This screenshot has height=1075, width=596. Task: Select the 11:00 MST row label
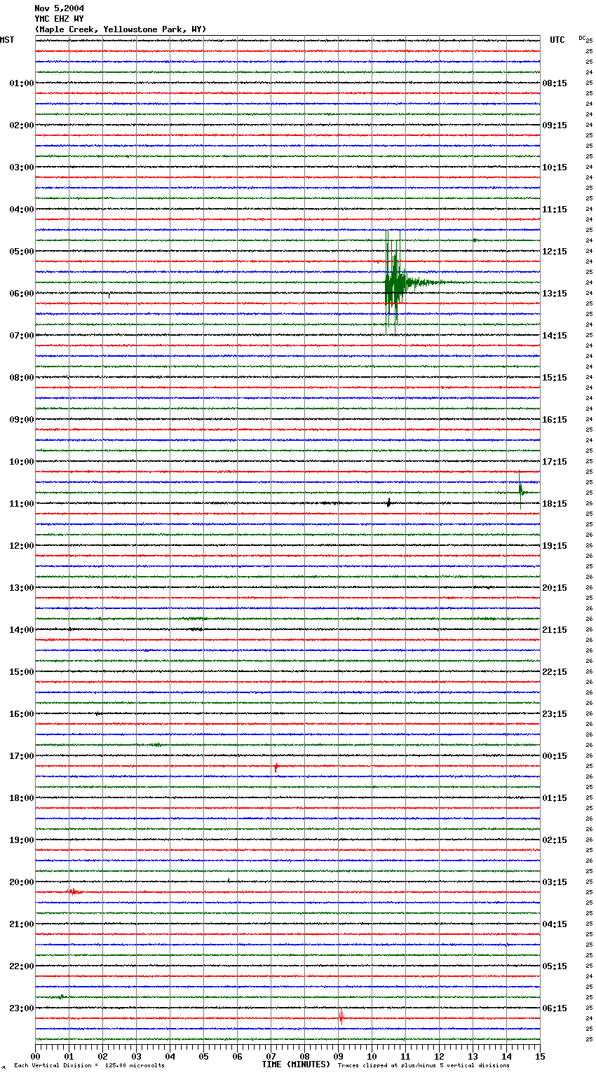tap(22, 504)
